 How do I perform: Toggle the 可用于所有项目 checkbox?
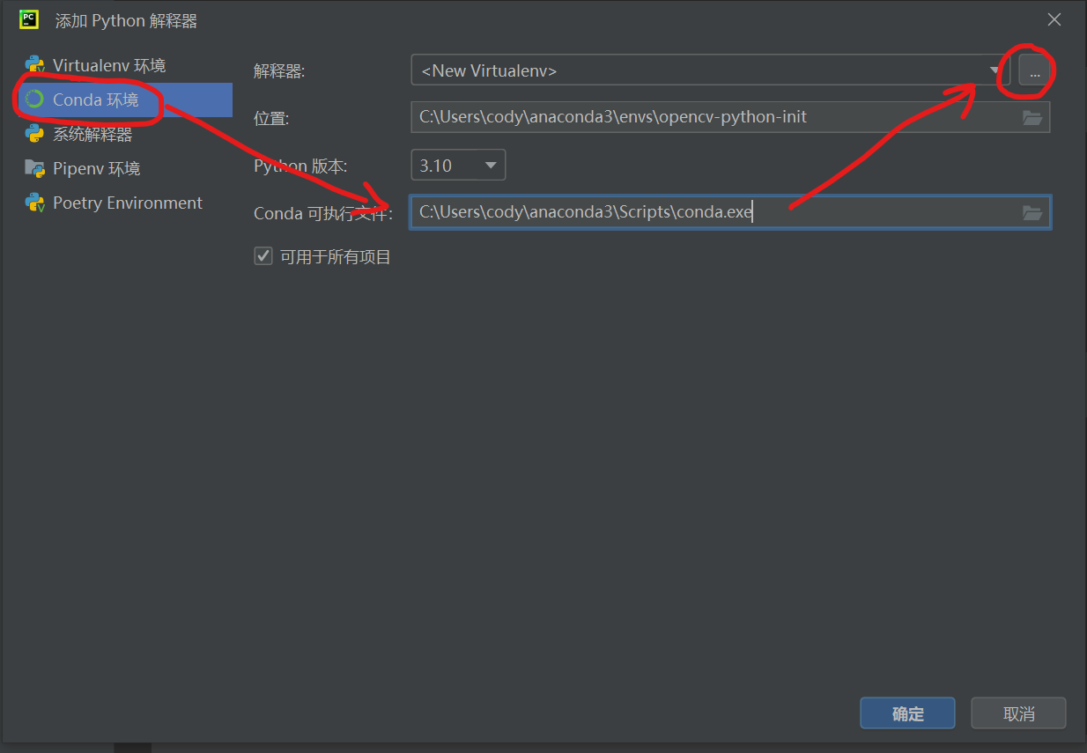coord(263,256)
